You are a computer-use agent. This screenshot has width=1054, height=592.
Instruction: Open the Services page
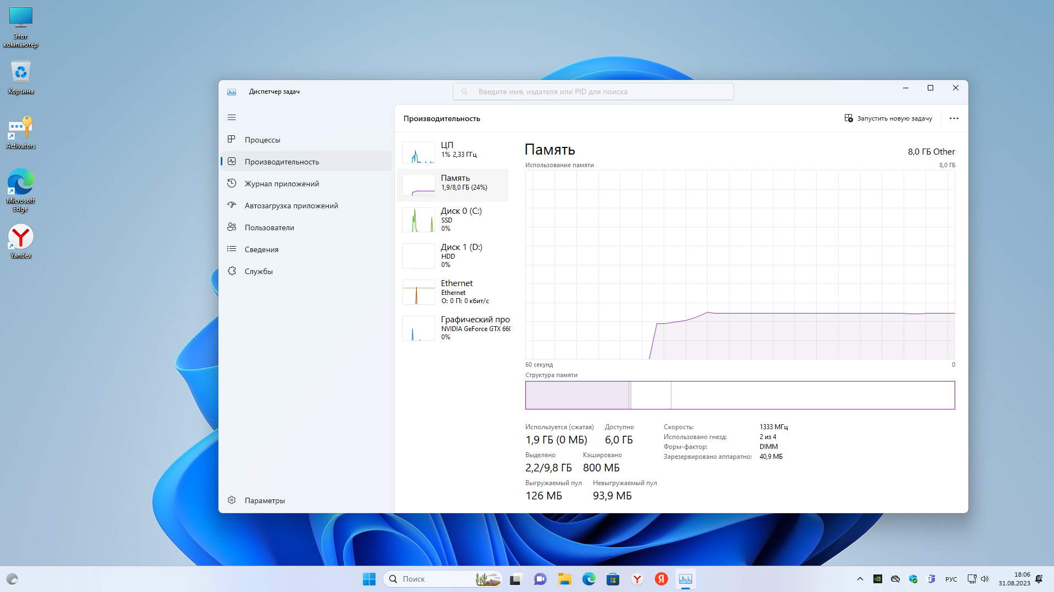(259, 271)
